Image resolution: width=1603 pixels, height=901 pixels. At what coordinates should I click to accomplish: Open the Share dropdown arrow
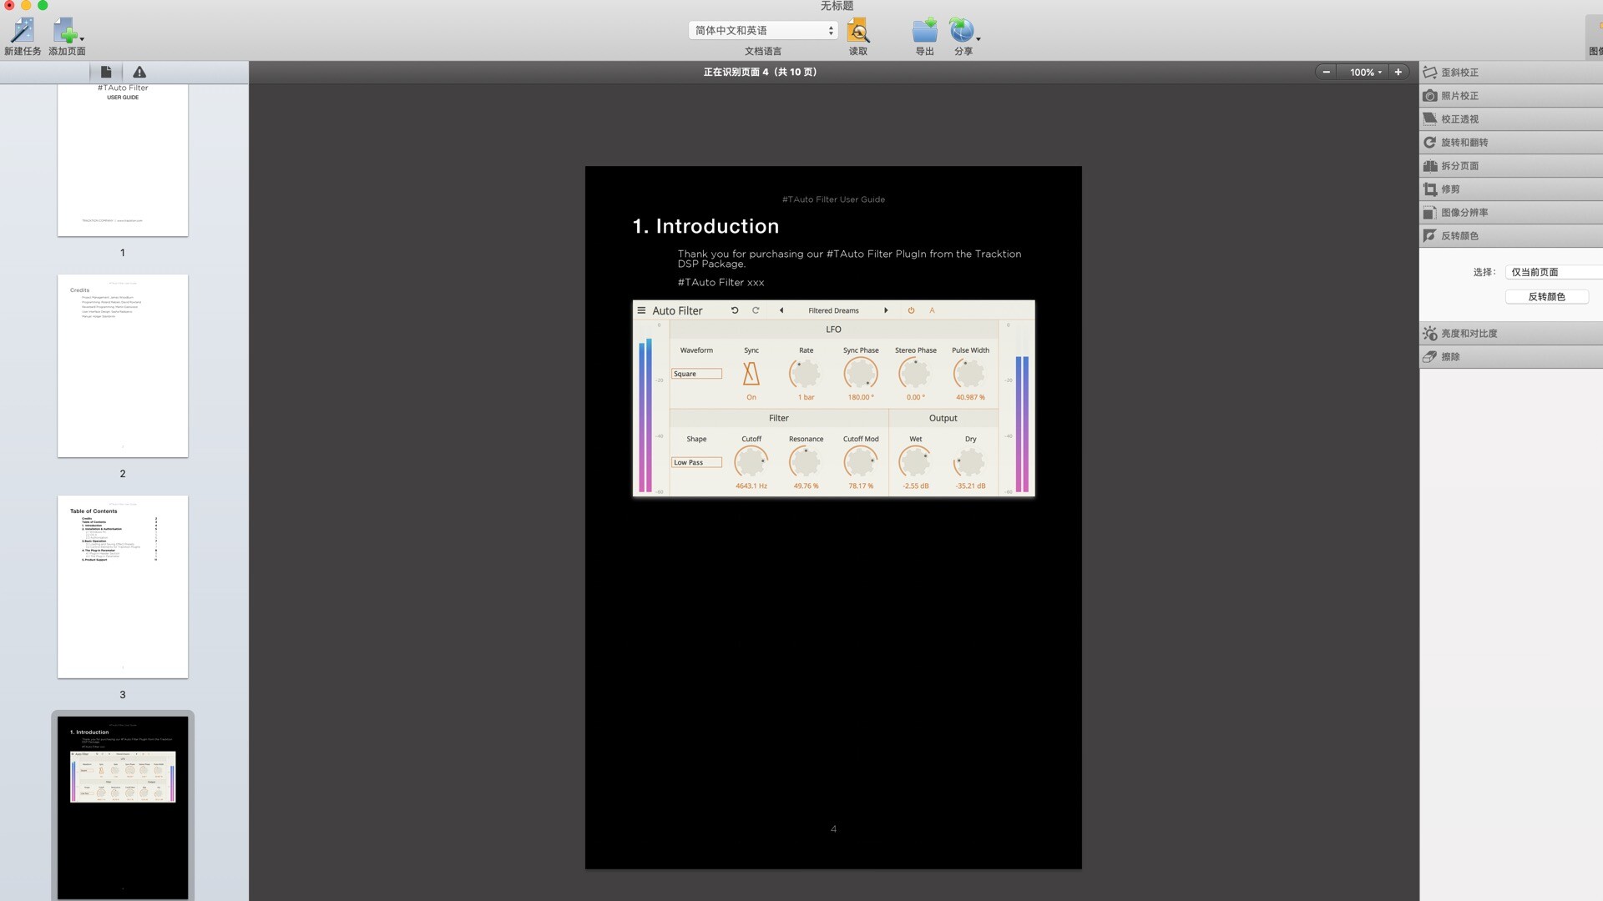978,39
